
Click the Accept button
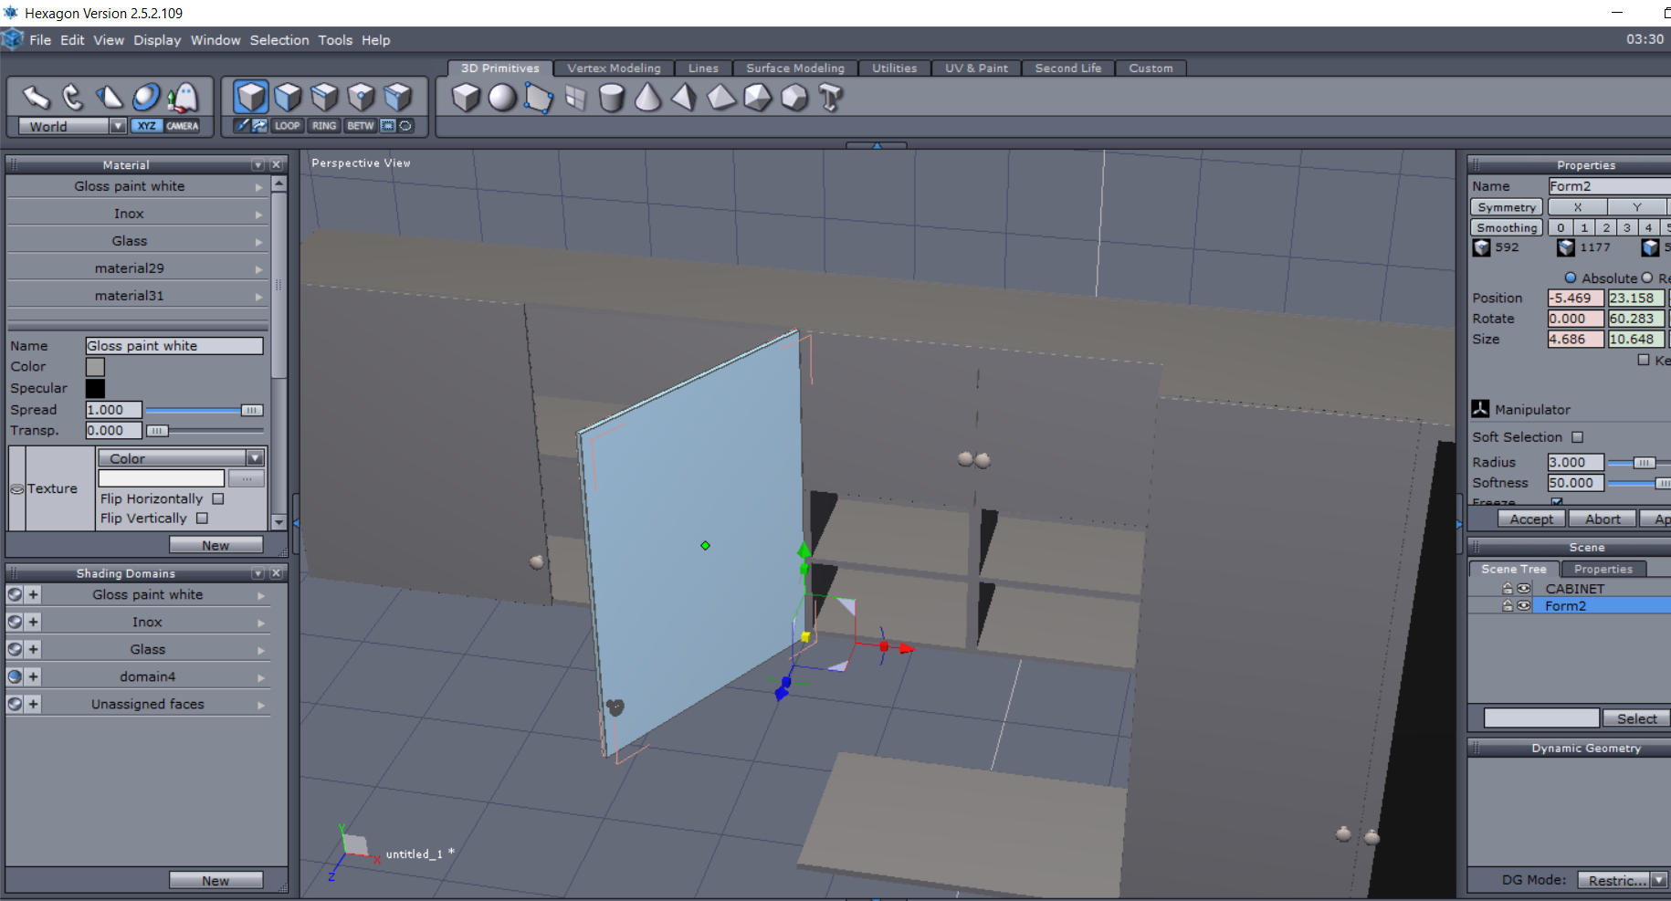tap(1531, 519)
